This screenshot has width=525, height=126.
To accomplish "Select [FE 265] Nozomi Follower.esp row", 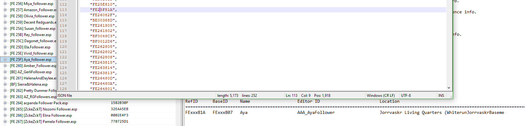I will pyautogui.click(x=44, y=109).
